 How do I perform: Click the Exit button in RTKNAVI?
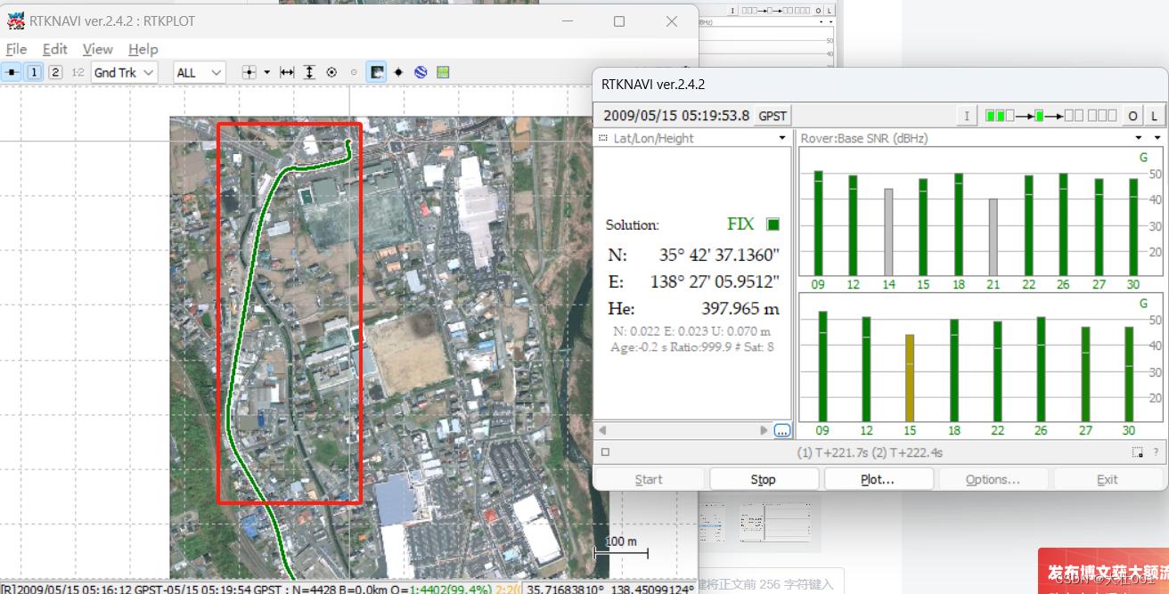(x=1108, y=479)
